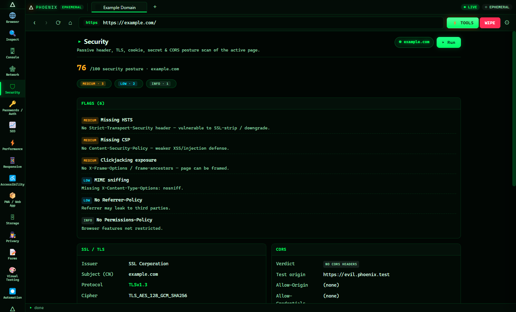
Task: Select the MIME sniffing flag
Action: 269,184
